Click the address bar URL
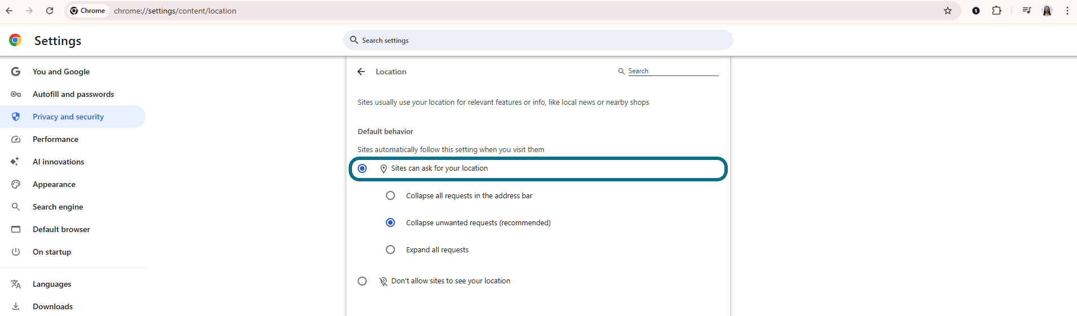This screenshot has width=1077, height=316. click(x=175, y=11)
